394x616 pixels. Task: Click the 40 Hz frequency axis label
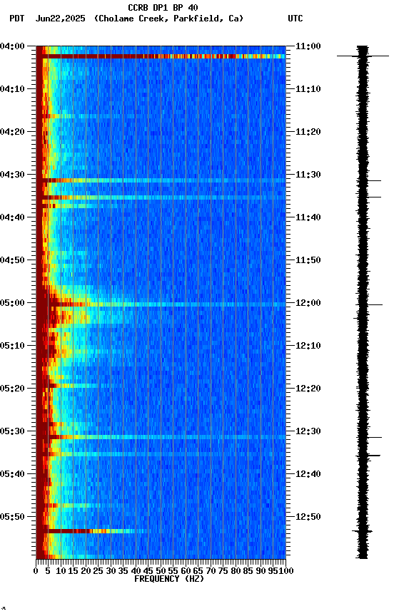coord(136,571)
